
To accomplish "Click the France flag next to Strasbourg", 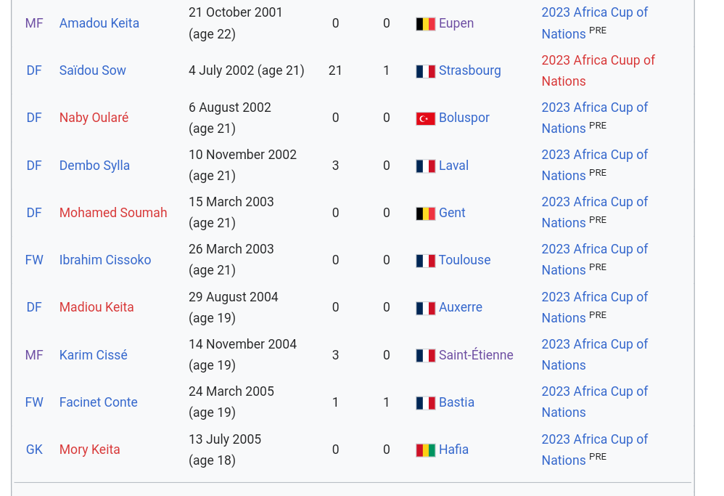I will pos(425,71).
